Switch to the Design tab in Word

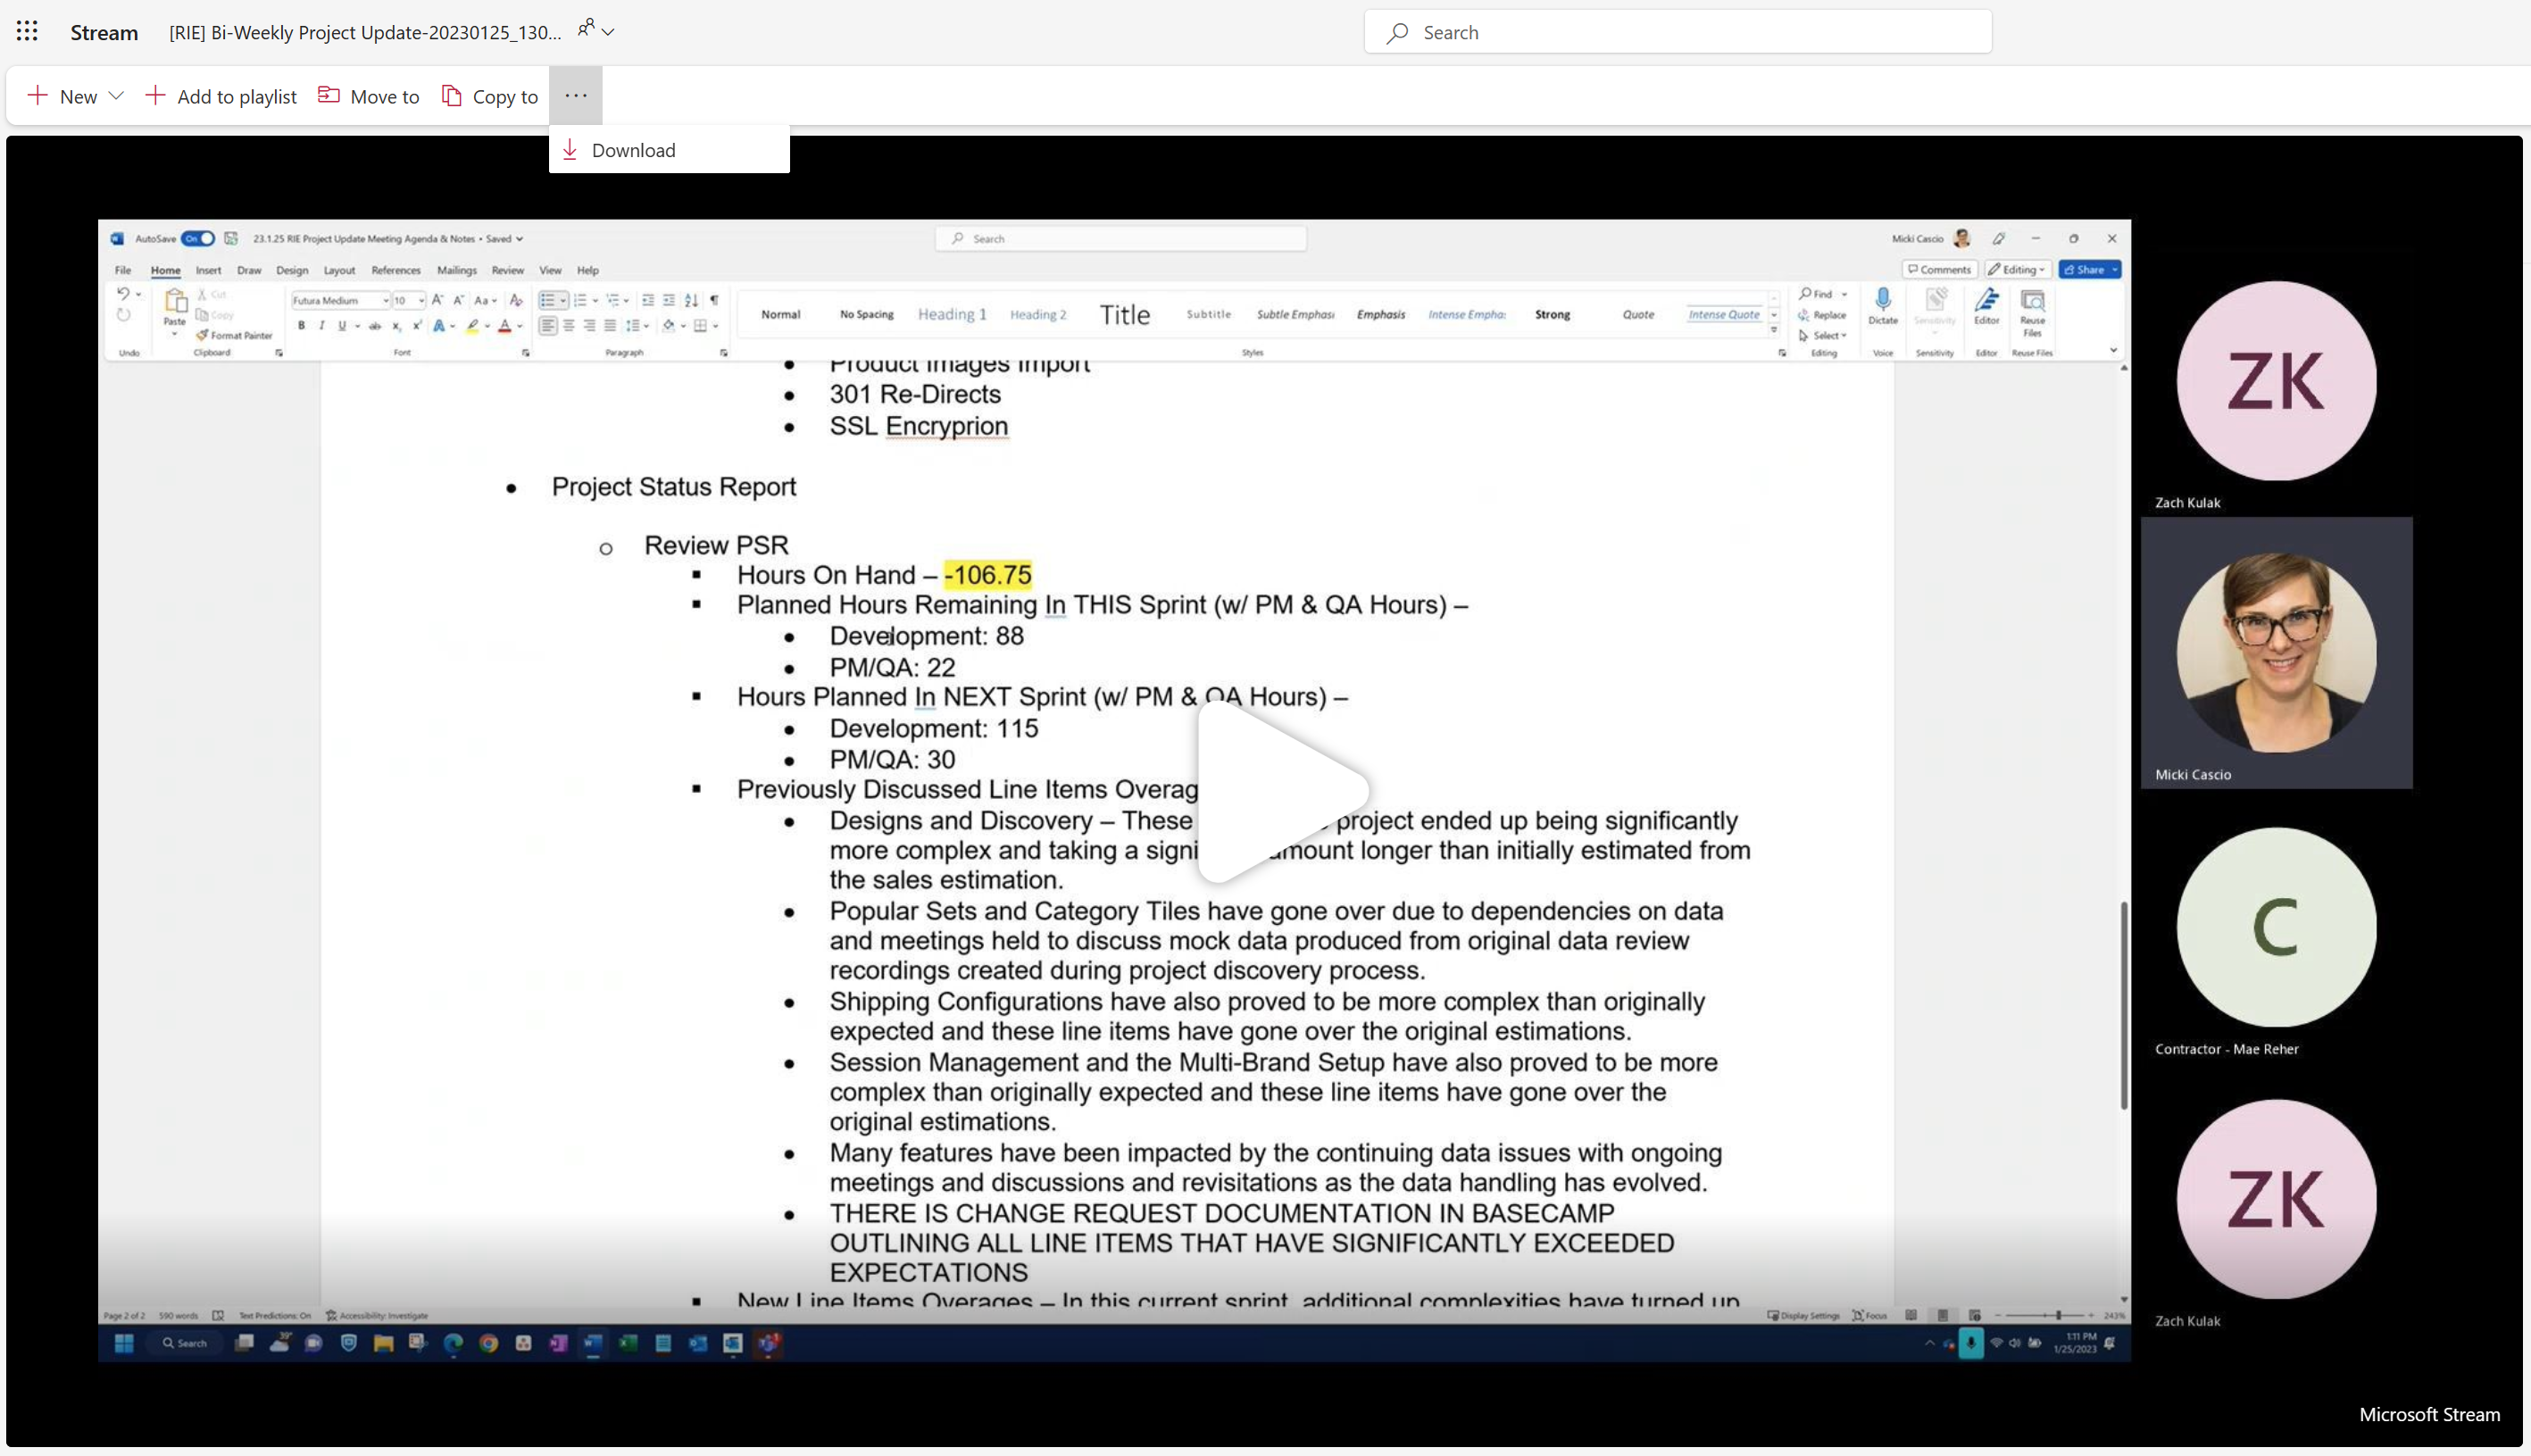292,270
